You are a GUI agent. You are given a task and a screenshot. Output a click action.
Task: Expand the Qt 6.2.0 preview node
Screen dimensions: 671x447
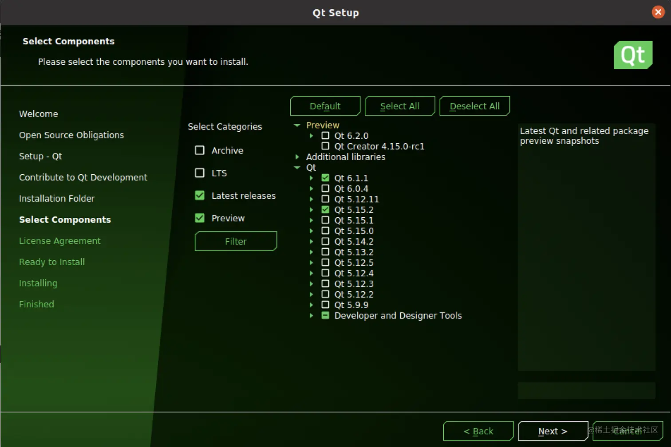pos(311,136)
